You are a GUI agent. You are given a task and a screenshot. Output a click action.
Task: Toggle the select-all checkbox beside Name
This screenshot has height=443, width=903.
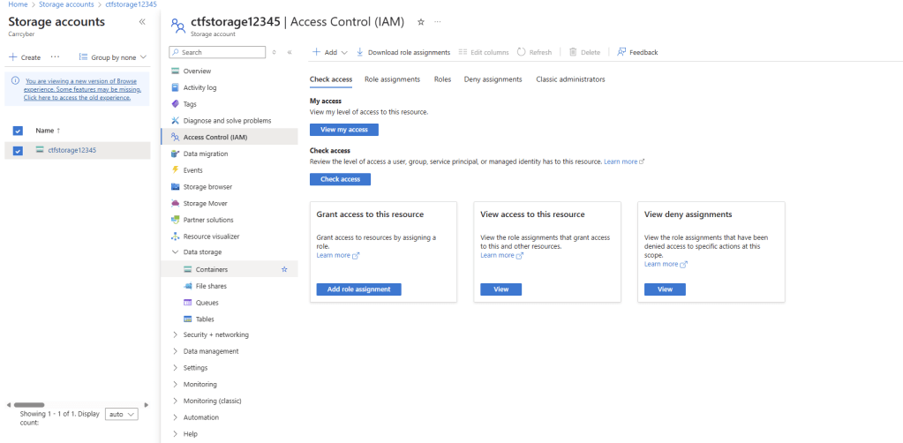tap(18, 131)
